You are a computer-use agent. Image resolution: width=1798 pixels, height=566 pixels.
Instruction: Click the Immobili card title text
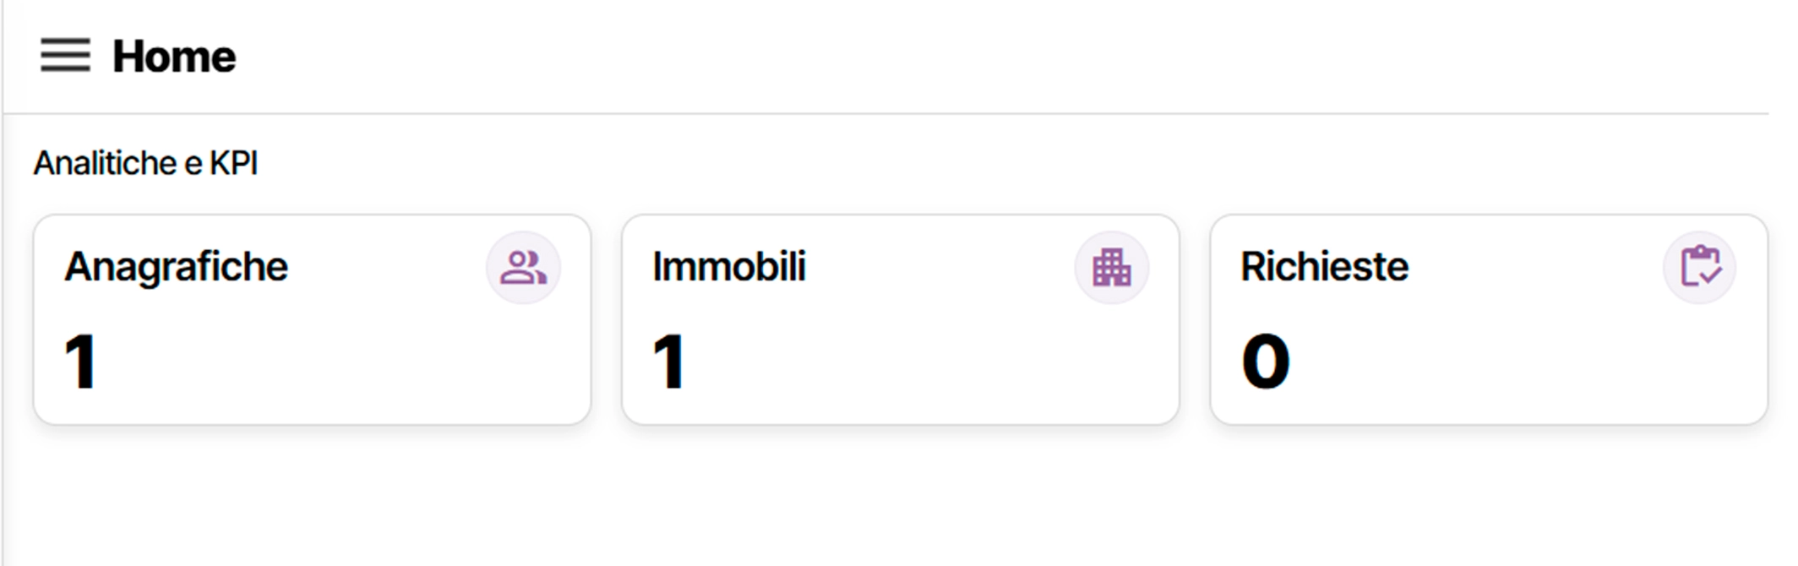(x=728, y=267)
